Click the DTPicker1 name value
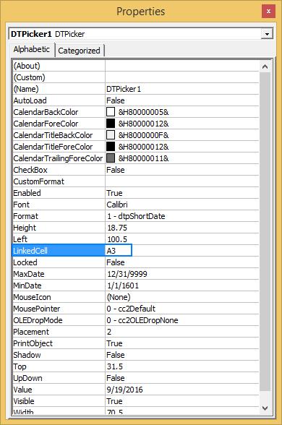282x425 pixels. 124,89
